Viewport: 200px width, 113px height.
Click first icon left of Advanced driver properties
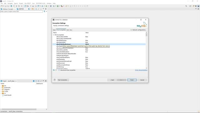pos(54,70)
